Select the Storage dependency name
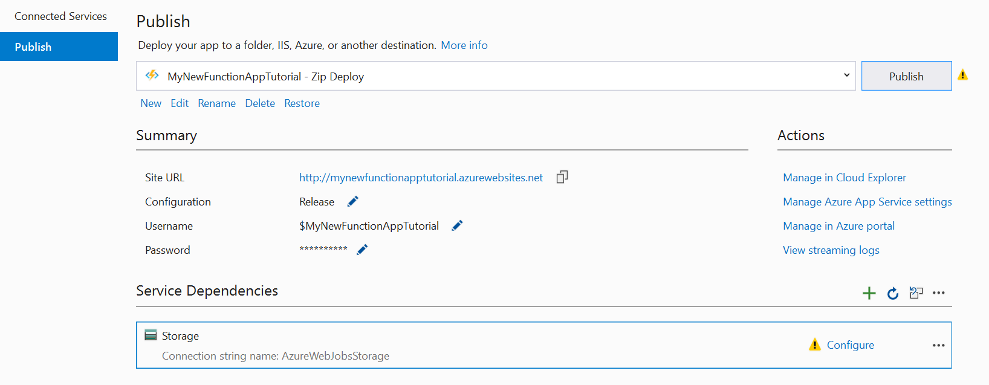The height and width of the screenshot is (385, 989). [x=180, y=336]
